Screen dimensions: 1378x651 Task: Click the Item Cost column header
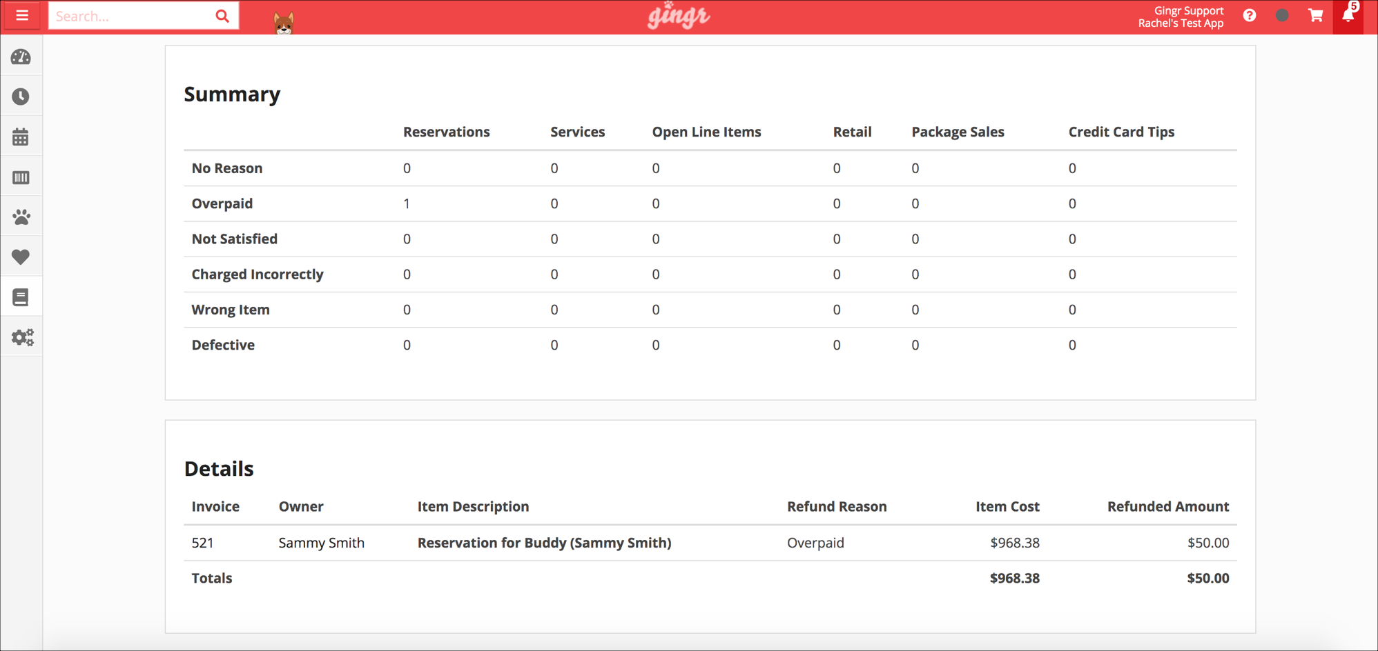(1007, 506)
